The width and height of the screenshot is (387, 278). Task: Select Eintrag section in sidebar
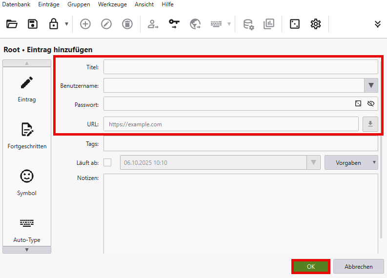click(x=27, y=89)
